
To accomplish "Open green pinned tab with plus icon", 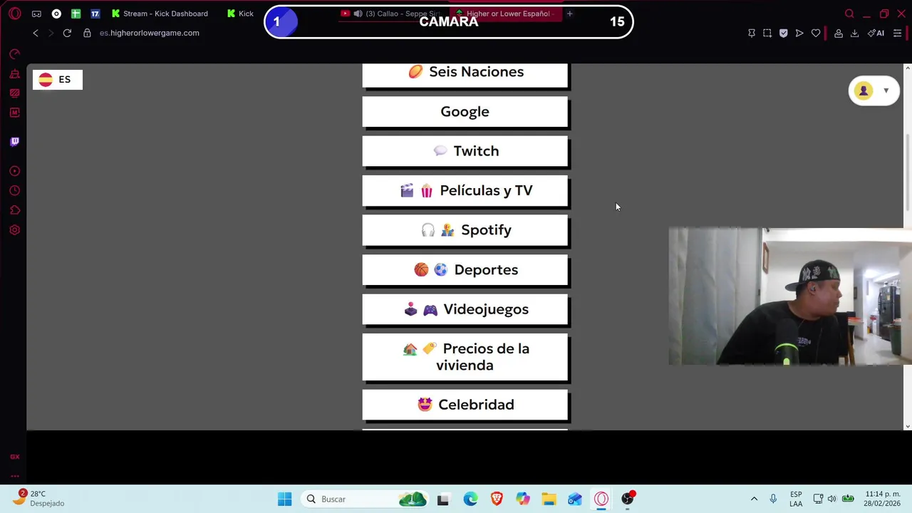I will 76,14.
